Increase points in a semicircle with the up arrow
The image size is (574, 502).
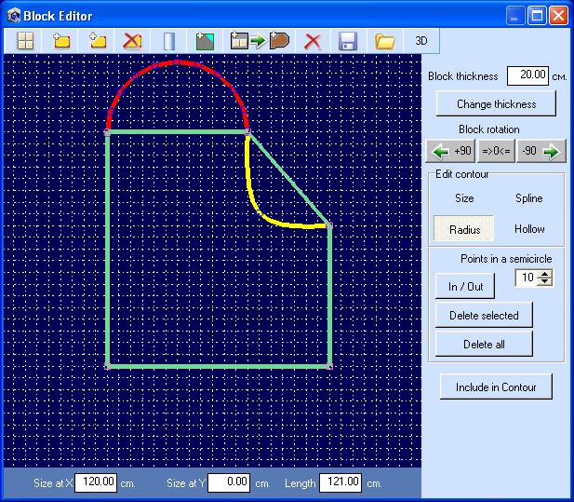(545, 274)
